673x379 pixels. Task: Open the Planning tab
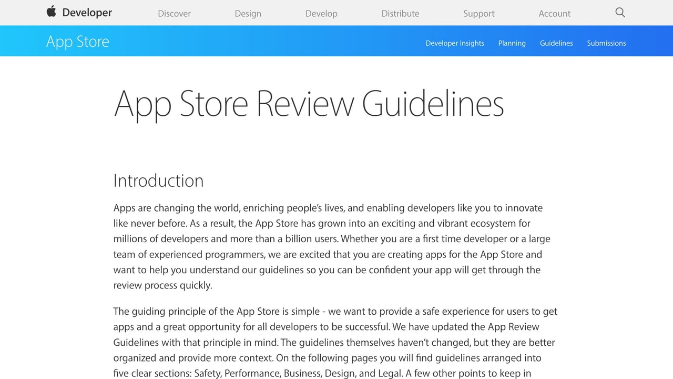[512, 43]
